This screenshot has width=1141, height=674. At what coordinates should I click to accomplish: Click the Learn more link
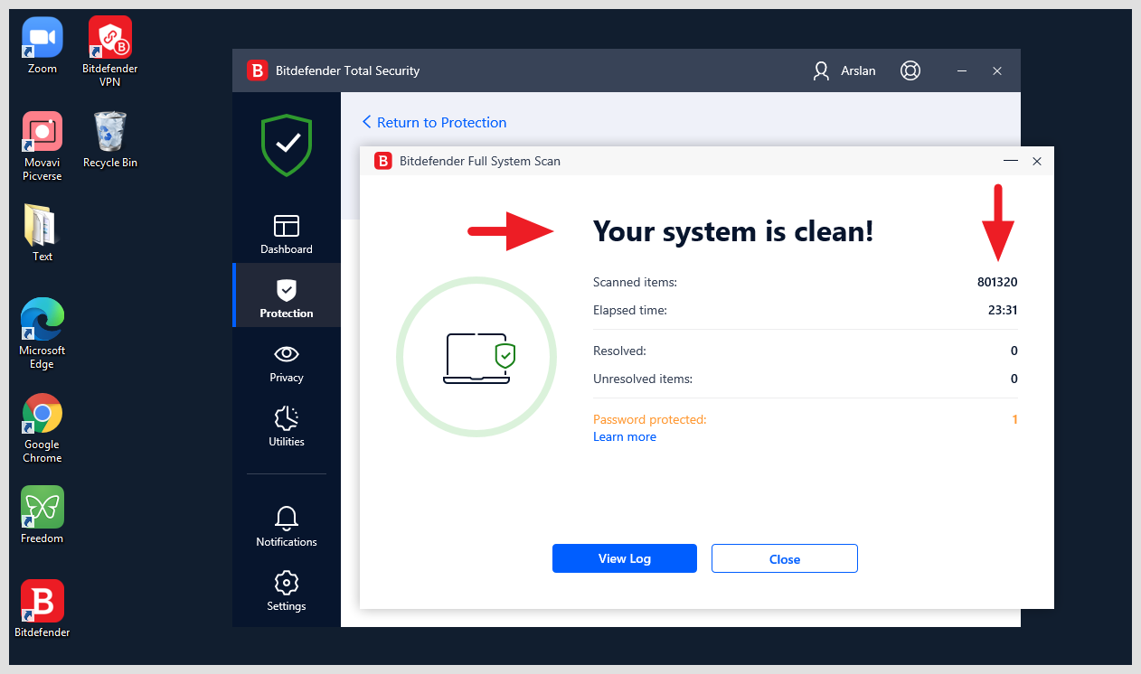625,436
